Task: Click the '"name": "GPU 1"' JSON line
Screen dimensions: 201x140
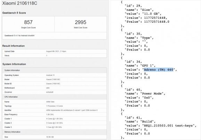Action: pyautogui.click(x=140, y=65)
